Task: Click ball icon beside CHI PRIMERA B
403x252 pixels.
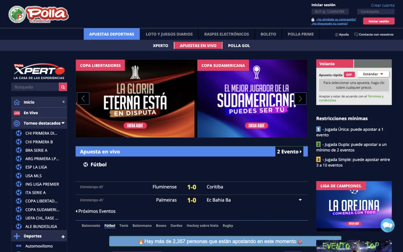Action: [19, 142]
